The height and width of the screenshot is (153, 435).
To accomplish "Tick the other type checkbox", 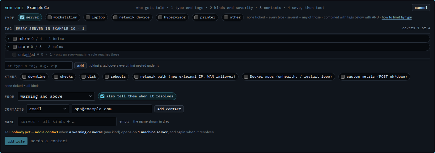I will (x=226, y=18).
